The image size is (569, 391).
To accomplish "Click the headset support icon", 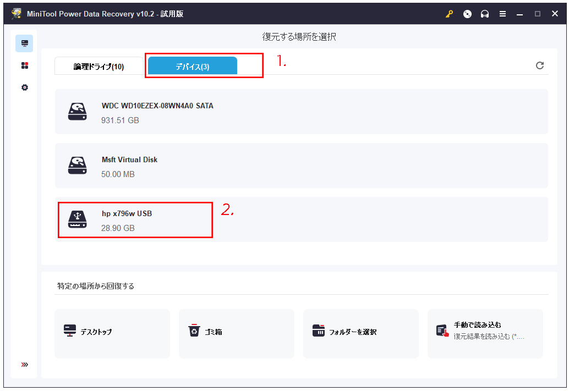I will (485, 14).
